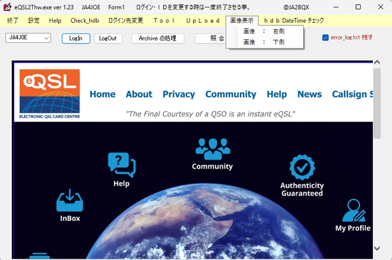Click the ELECTRONIC QSL CARD CENTRE text
Image resolution: width=392 pixels, height=260 pixels.
(x=50, y=117)
